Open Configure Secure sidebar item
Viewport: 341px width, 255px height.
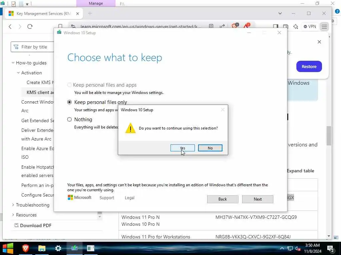click(37, 195)
